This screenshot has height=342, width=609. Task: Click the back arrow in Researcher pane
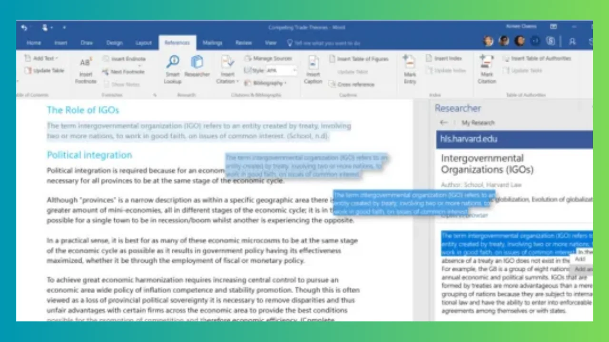(443, 123)
